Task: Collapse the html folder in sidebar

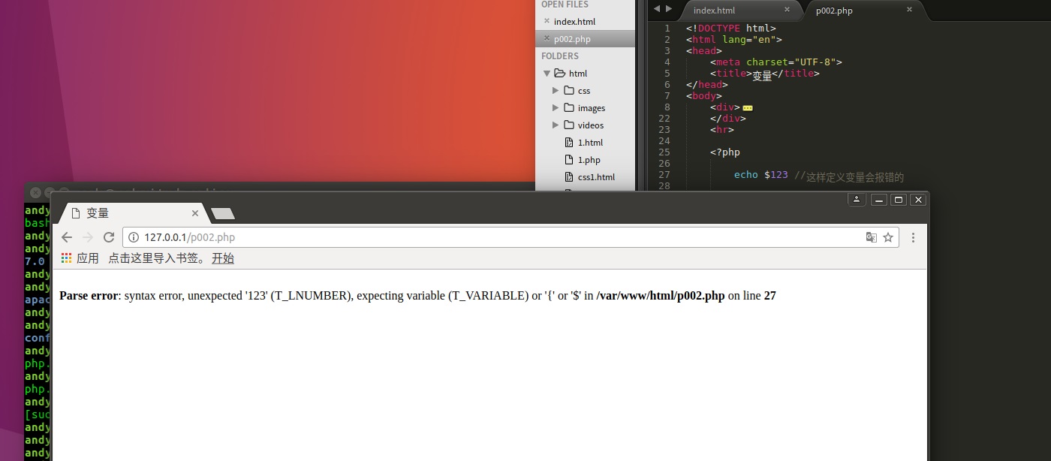Action: pos(547,74)
